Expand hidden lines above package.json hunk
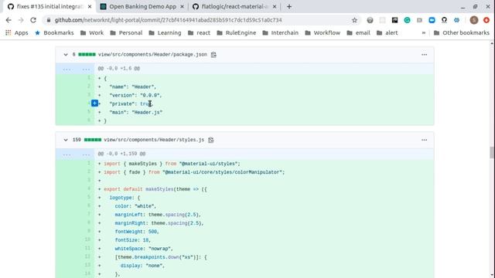This screenshot has height=278, width=495. coord(75,69)
